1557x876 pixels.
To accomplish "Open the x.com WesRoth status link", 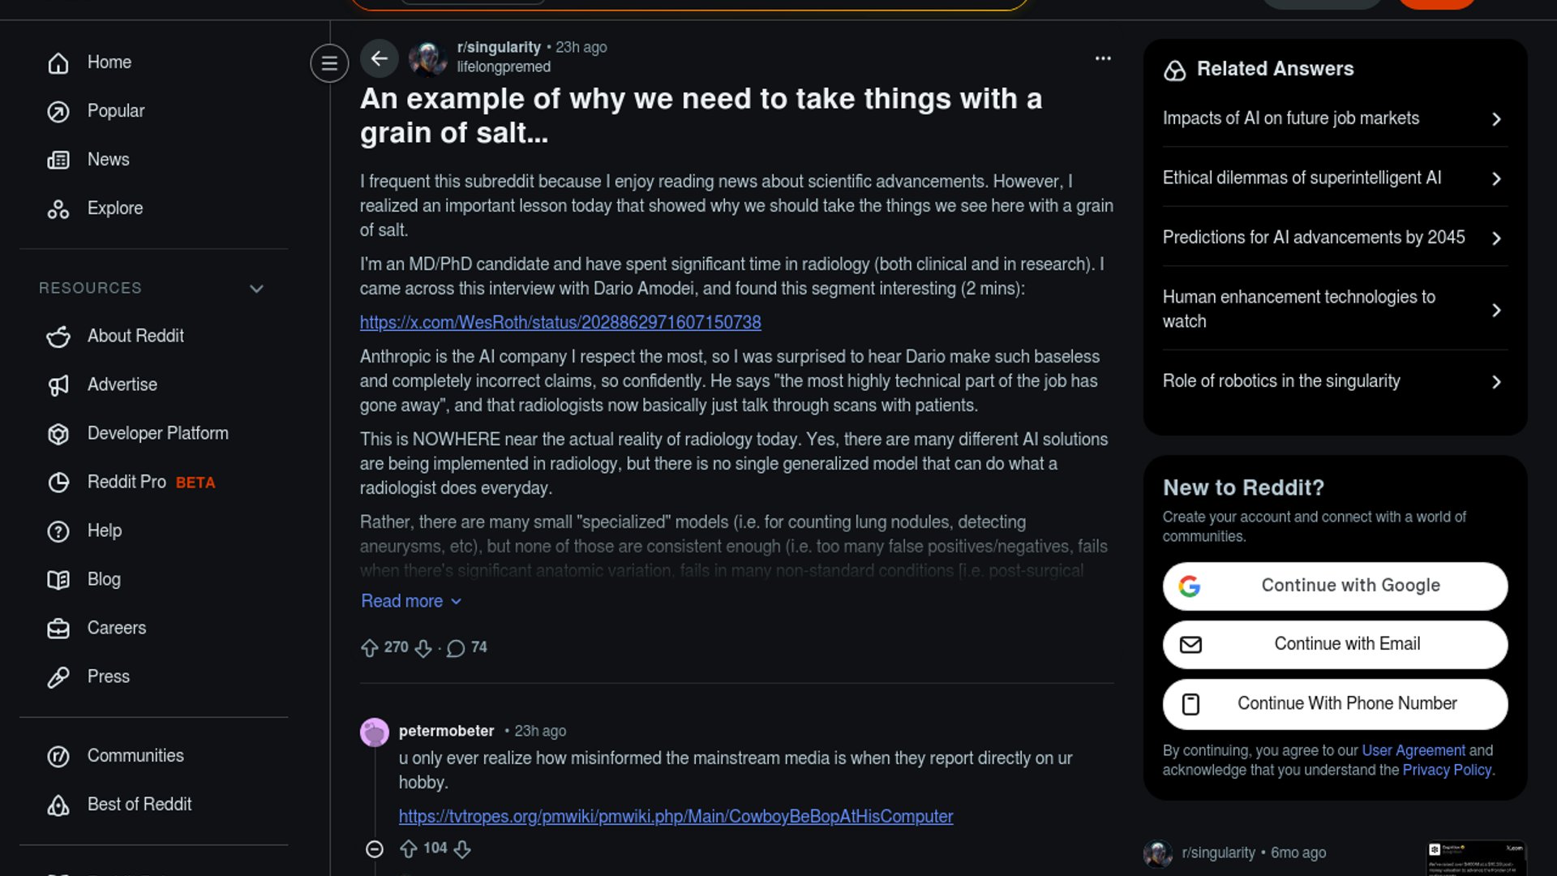I will pyautogui.click(x=560, y=323).
